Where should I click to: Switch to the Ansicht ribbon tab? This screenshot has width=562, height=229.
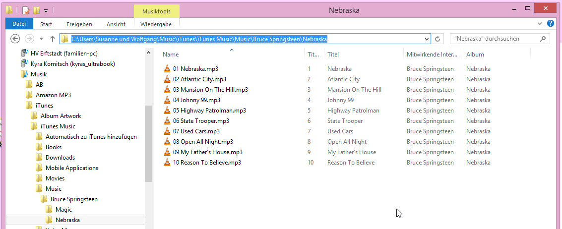[116, 24]
